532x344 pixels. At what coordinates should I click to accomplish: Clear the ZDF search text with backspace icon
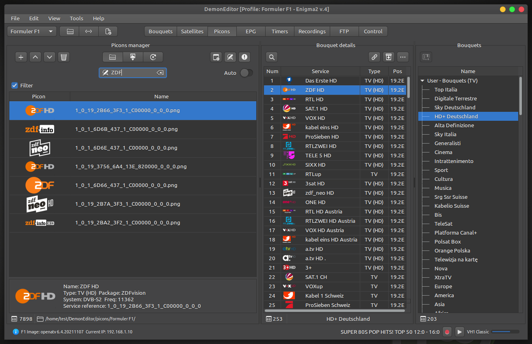tap(160, 73)
